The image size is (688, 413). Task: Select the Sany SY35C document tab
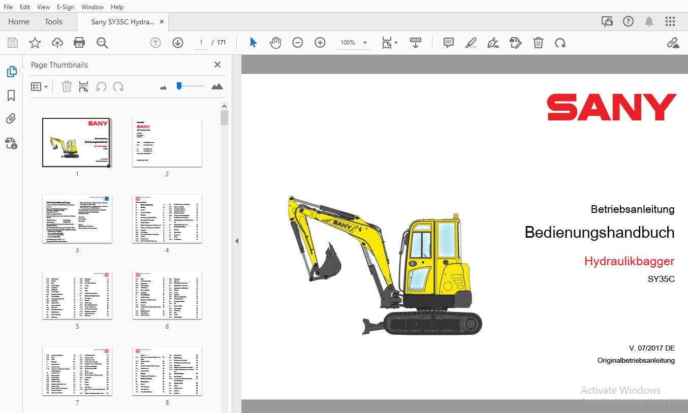(x=122, y=22)
